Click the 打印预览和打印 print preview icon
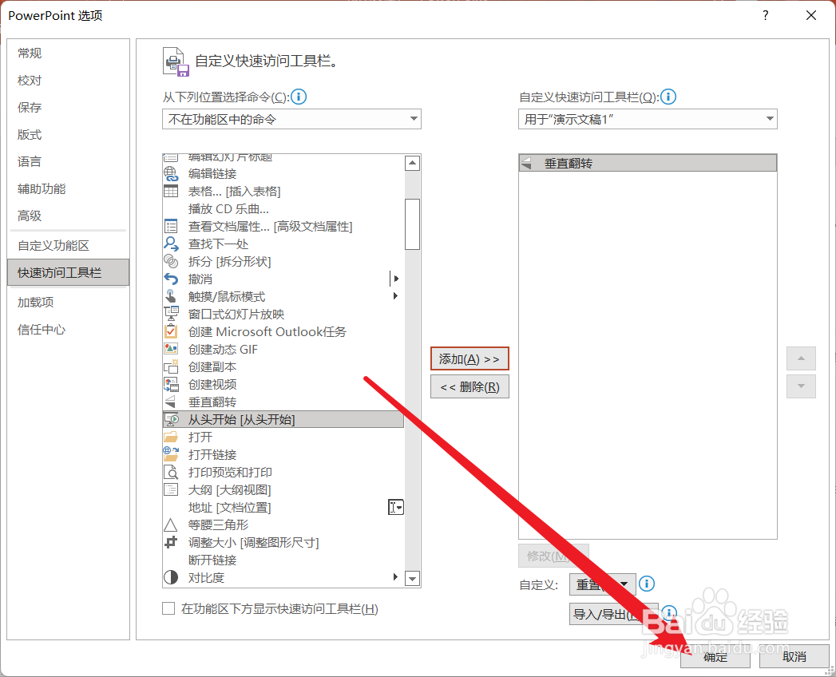 pos(171,472)
